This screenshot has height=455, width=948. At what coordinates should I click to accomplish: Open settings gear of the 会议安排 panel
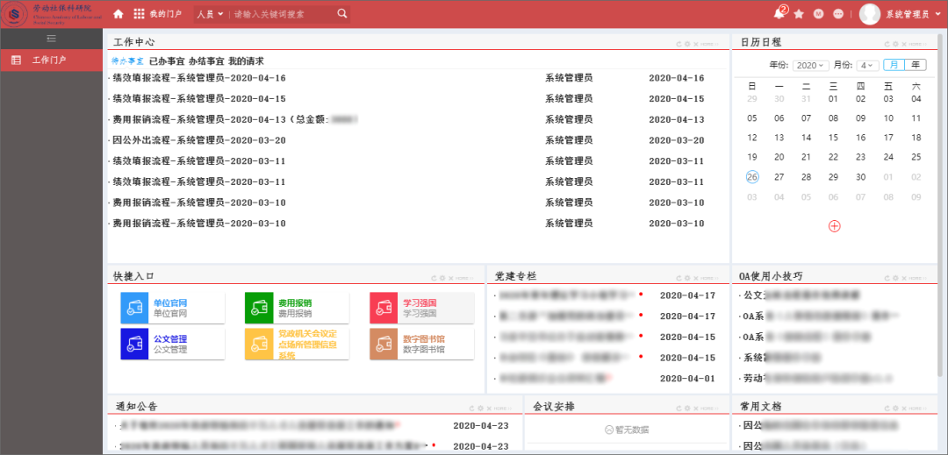pyautogui.click(x=687, y=409)
